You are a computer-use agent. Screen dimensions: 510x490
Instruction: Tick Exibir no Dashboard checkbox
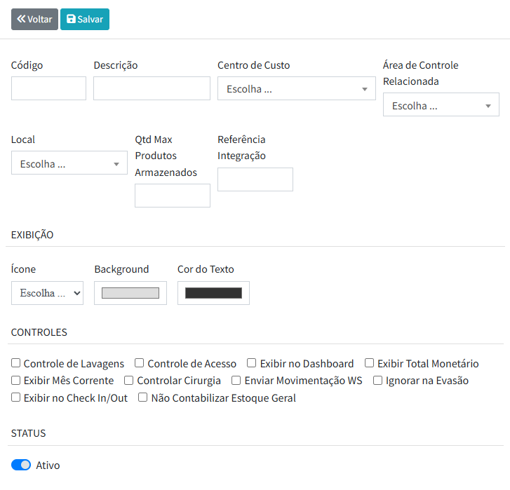(252, 363)
